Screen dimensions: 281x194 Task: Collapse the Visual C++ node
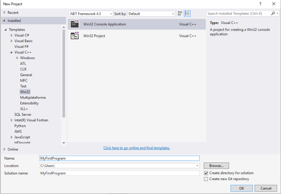(11, 52)
